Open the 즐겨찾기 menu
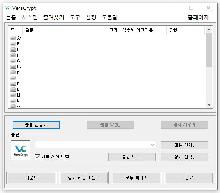 tap(54, 17)
